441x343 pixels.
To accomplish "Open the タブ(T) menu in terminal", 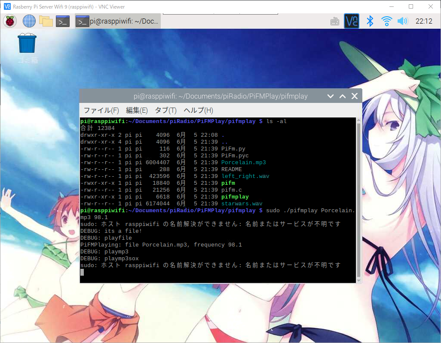I will (x=165, y=110).
